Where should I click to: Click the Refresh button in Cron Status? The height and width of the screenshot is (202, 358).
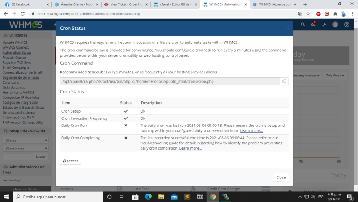click(x=70, y=161)
